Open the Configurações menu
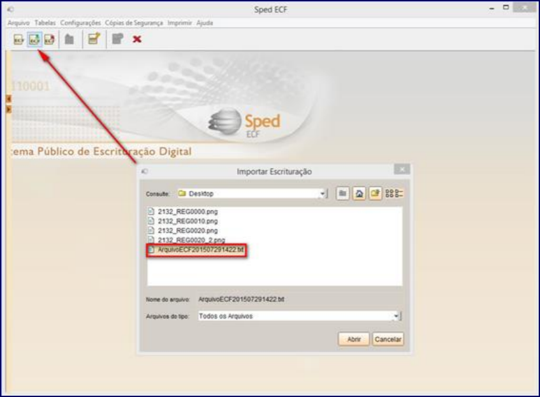 tap(80, 23)
